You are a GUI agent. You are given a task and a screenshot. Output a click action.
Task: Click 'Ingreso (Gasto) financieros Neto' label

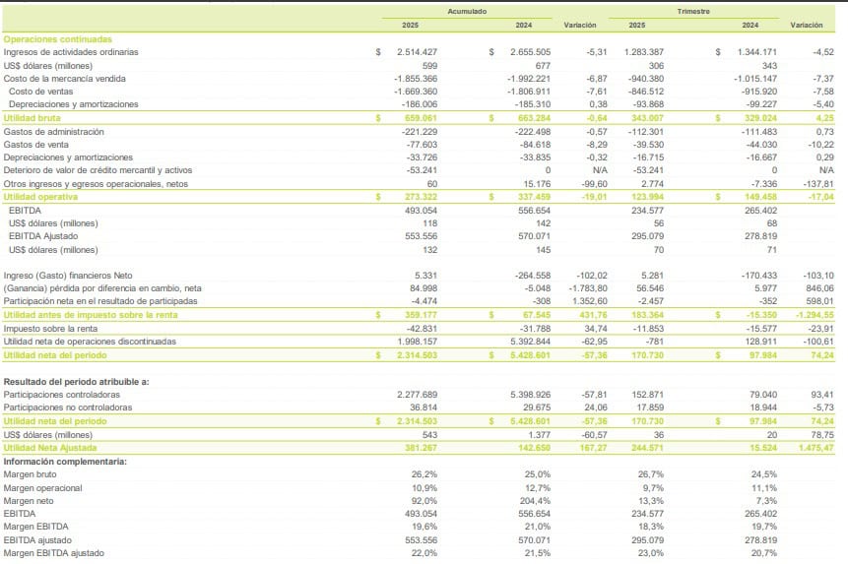(x=68, y=276)
